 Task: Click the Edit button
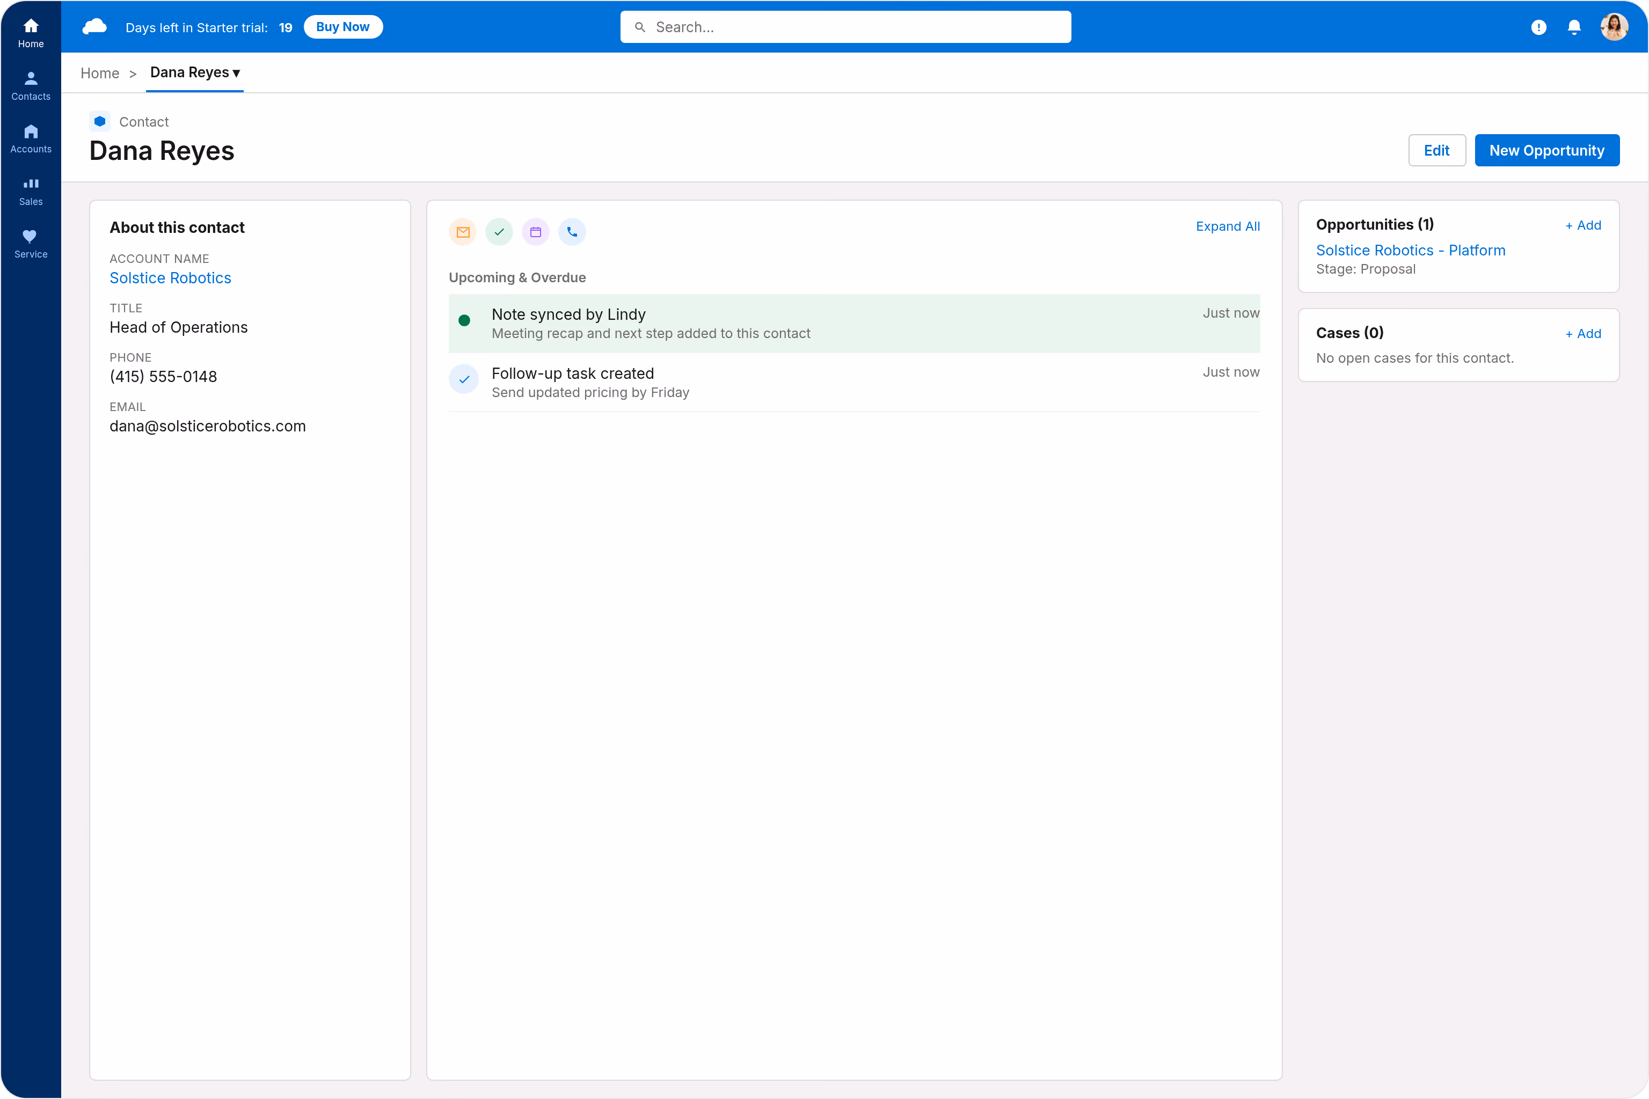pyautogui.click(x=1436, y=151)
